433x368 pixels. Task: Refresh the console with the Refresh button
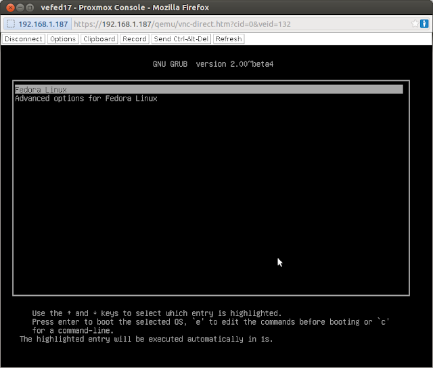click(229, 39)
